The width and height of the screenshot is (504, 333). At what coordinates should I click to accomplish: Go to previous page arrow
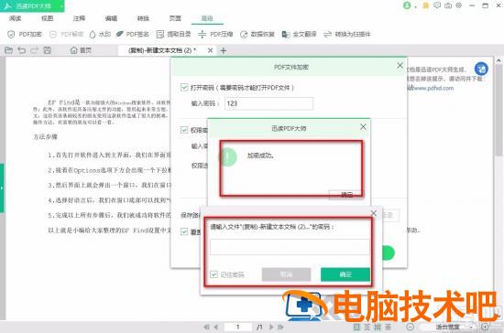pos(216,327)
